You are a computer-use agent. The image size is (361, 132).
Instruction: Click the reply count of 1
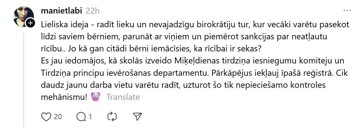(90, 117)
